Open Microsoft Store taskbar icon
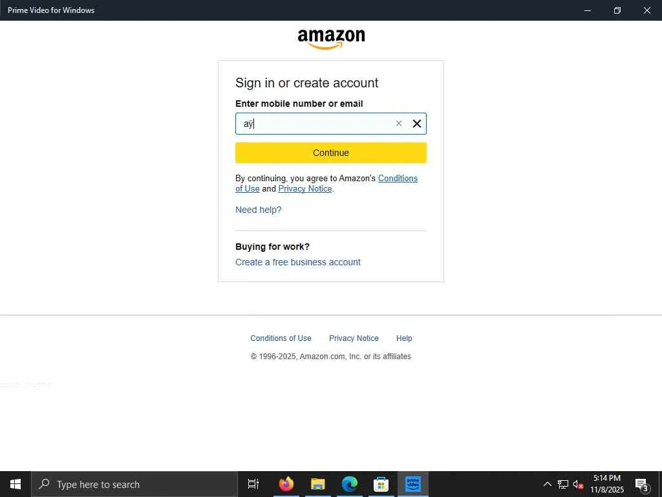The height and width of the screenshot is (497, 662). (x=381, y=484)
